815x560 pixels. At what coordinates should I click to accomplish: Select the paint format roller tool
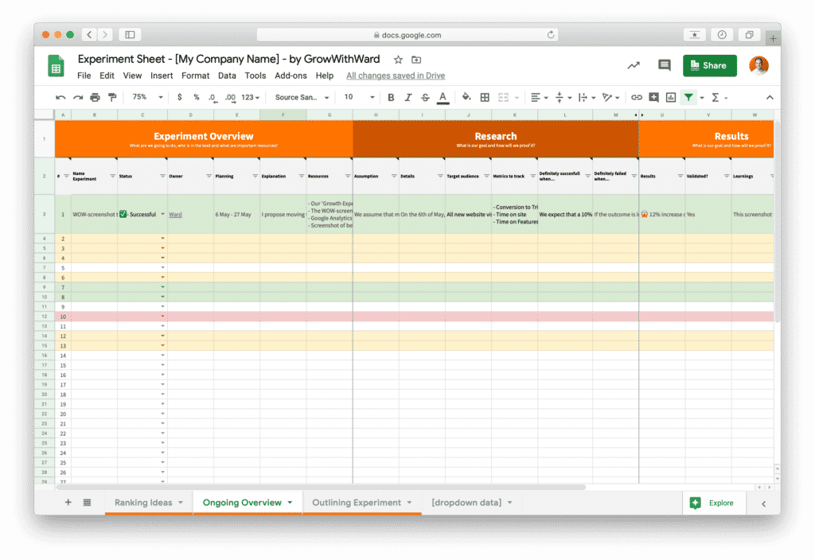[112, 97]
